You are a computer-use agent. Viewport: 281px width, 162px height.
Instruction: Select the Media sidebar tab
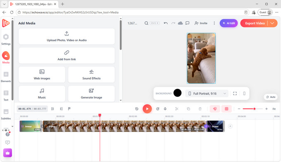(x=6, y=58)
